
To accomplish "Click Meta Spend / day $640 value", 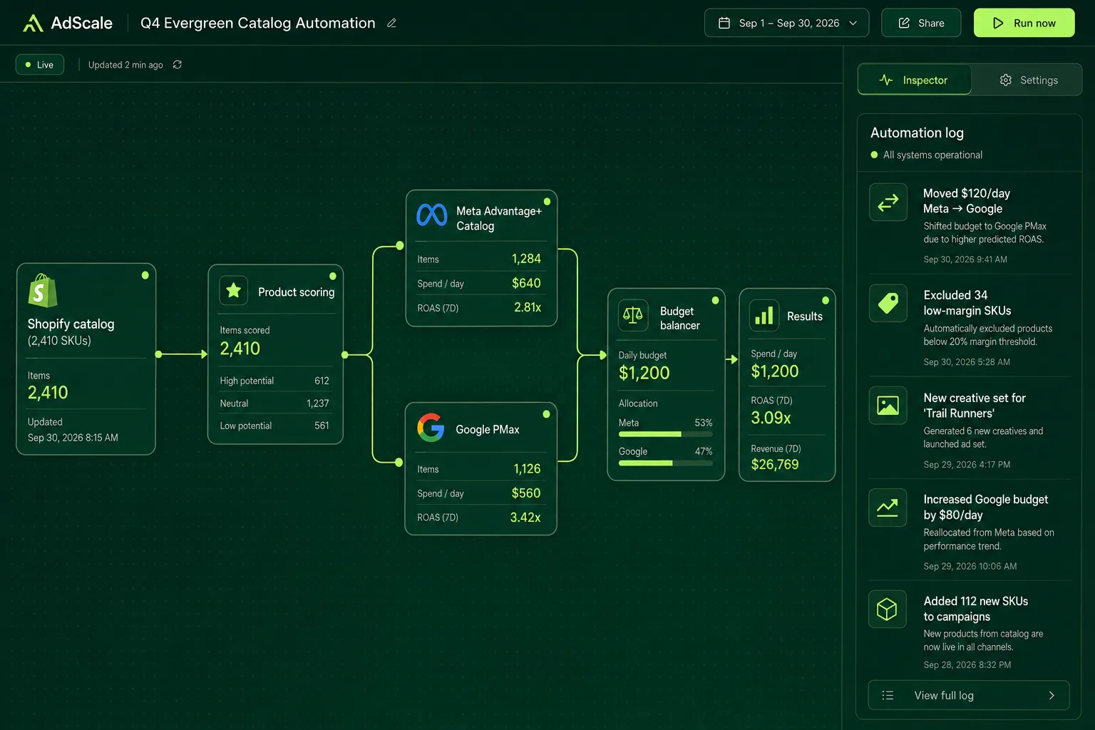I will point(526,283).
